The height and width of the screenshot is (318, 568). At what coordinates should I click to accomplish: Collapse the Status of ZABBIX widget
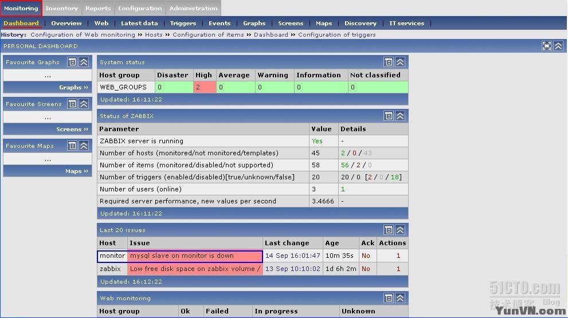tap(400, 116)
